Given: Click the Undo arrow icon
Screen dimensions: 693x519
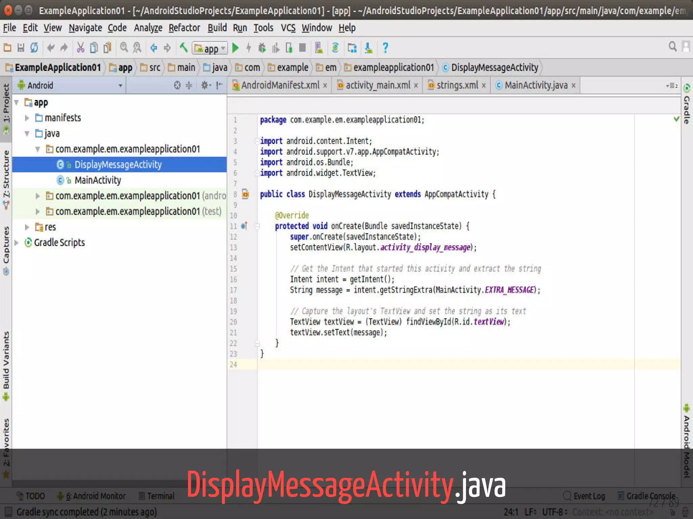Looking at the screenshot, I should coord(51,48).
